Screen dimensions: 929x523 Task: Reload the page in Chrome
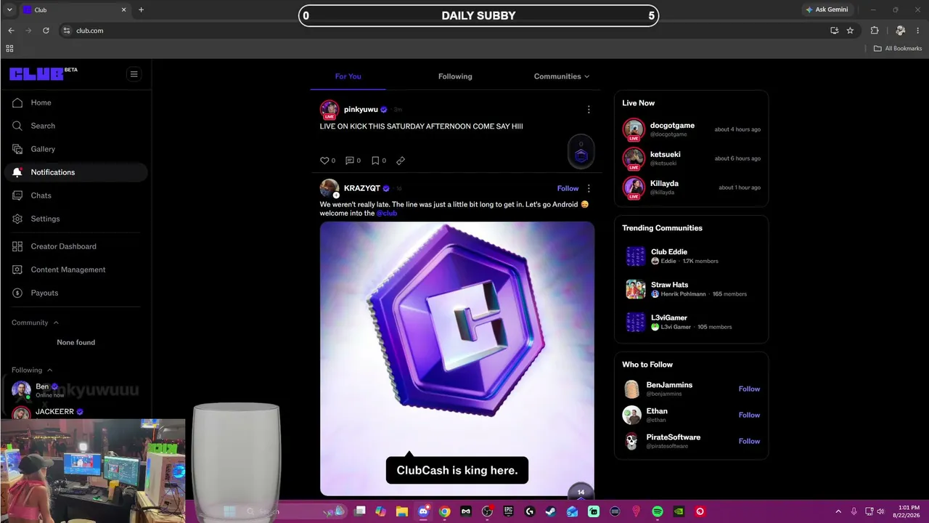pos(46,31)
